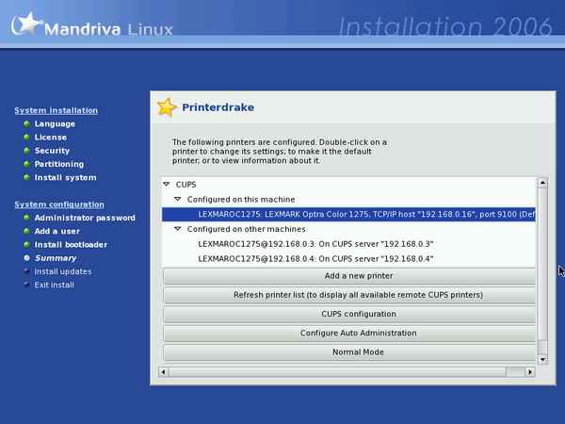Collapse Configured on this machine group
The height and width of the screenshot is (424, 565).
[x=178, y=199]
